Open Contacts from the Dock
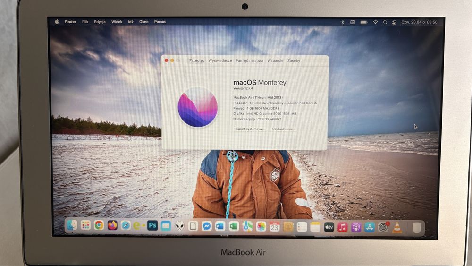Viewport: 472px width, 266px height. pyautogui.click(x=288, y=227)
